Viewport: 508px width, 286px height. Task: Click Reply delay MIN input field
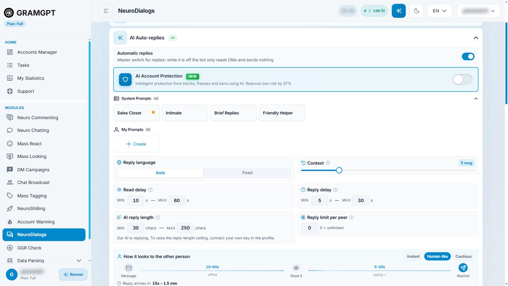point(319,200)
